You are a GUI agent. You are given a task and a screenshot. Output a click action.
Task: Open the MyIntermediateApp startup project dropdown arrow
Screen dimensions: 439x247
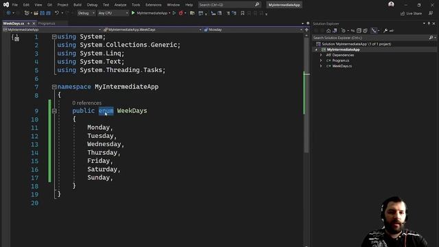[169, 13]
